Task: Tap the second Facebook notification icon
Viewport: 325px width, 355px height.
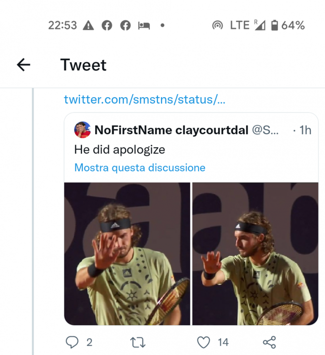Action: point(125,25)
